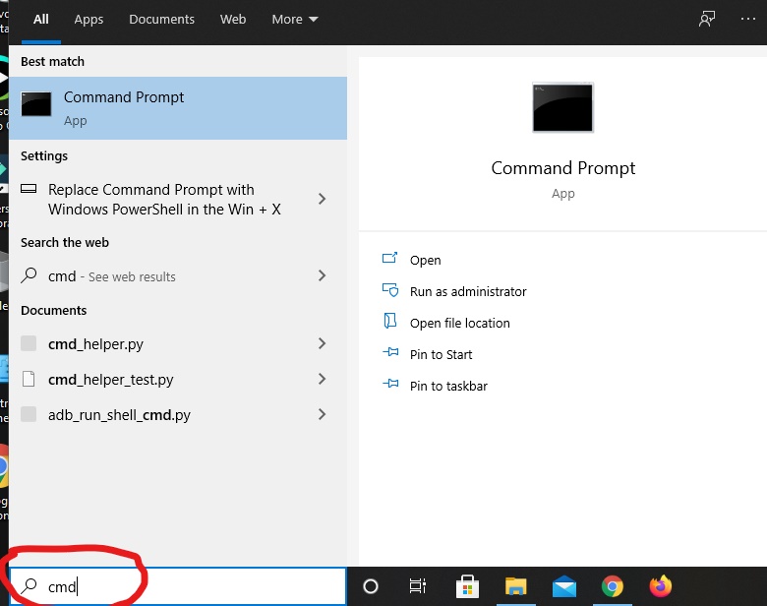Click the Pin to Start pin icon

click(x=390, y=352)
